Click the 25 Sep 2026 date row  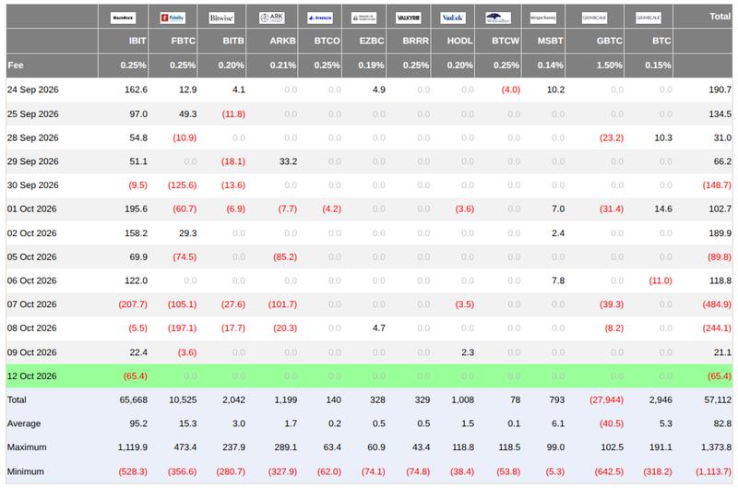pos(33,113)
